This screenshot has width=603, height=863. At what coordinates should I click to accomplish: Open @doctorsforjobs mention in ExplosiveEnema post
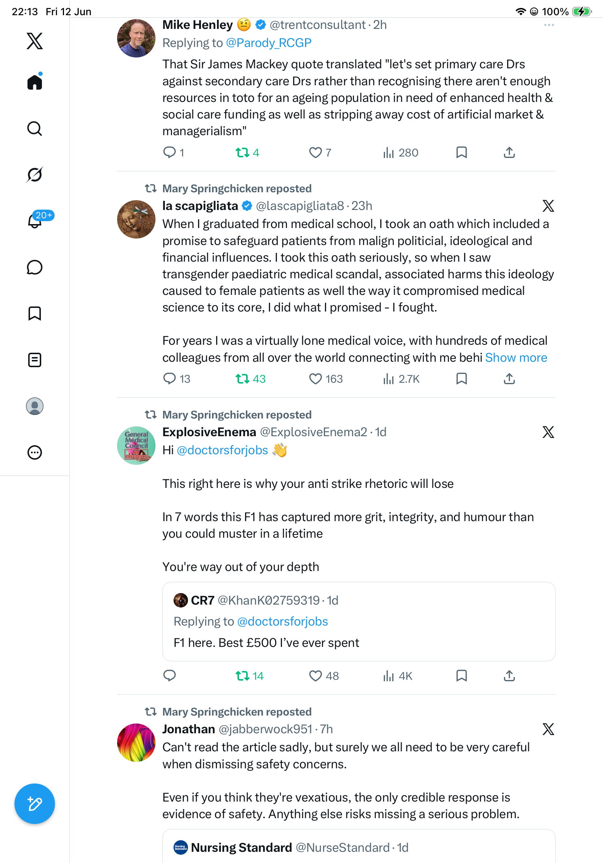pyautogui.click(x=222, y=450)
